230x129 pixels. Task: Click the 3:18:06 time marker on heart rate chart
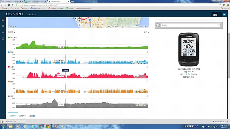[65, 70]
